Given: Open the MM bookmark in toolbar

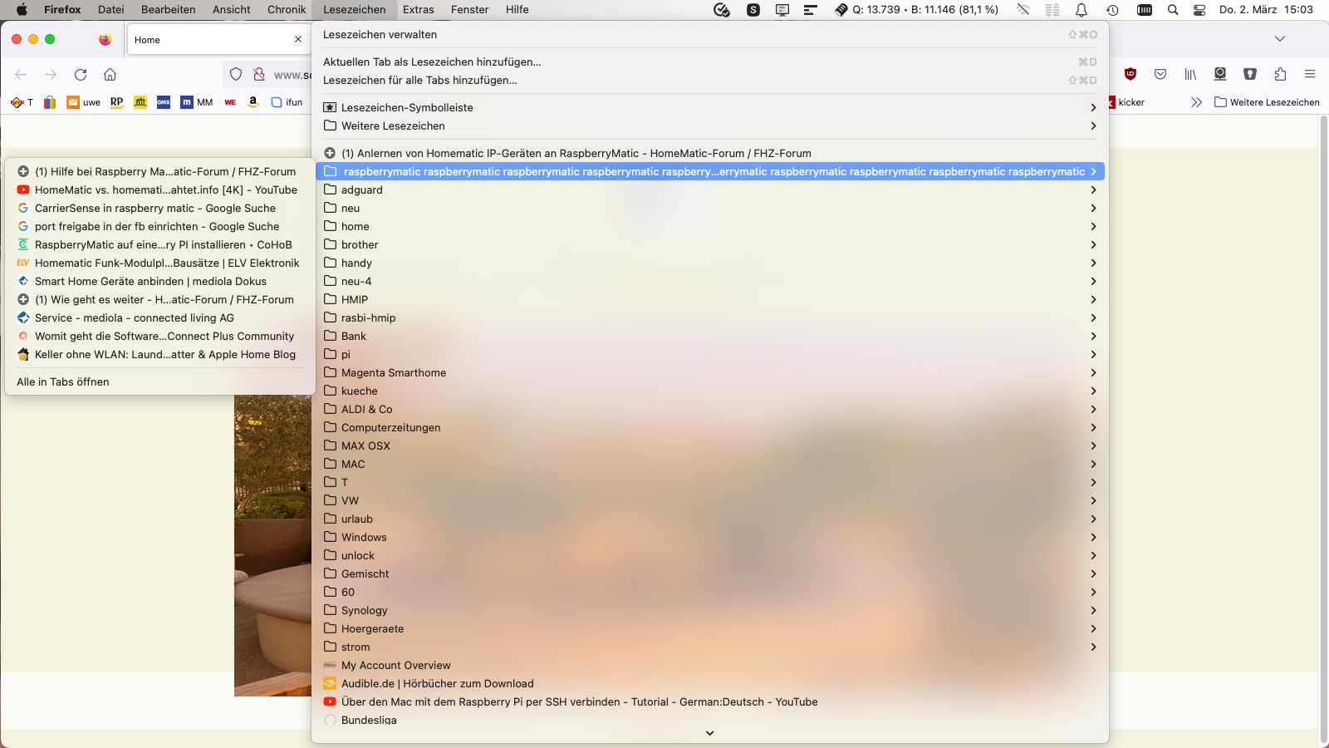Looking at the screenshot, I should (x=197, y=102).
